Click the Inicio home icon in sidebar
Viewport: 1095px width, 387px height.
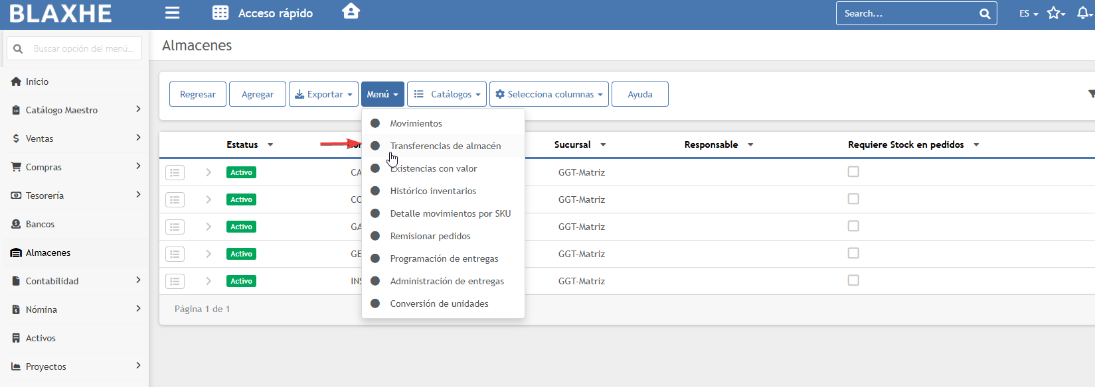coord(16,82)
